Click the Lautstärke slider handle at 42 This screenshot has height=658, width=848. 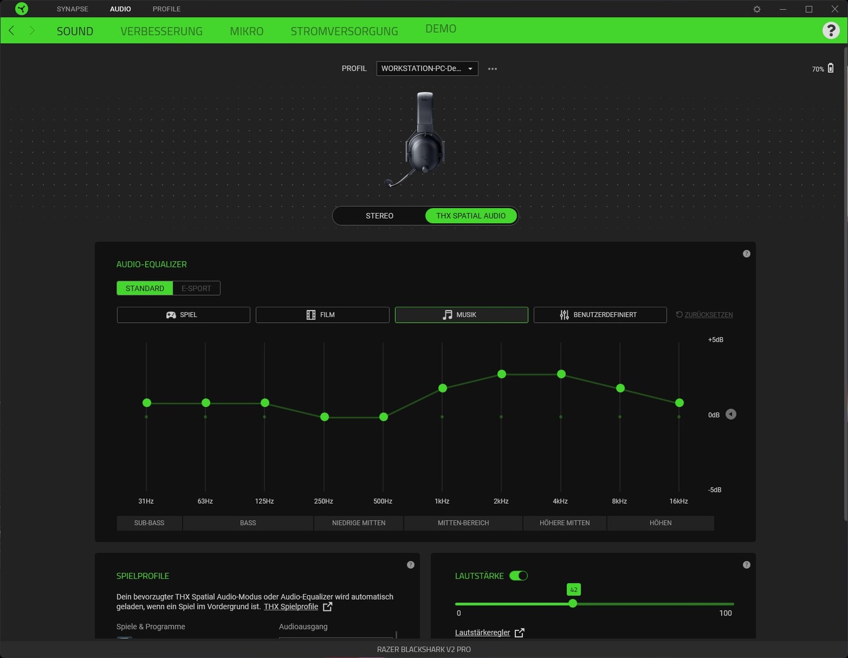coord(573,603)
